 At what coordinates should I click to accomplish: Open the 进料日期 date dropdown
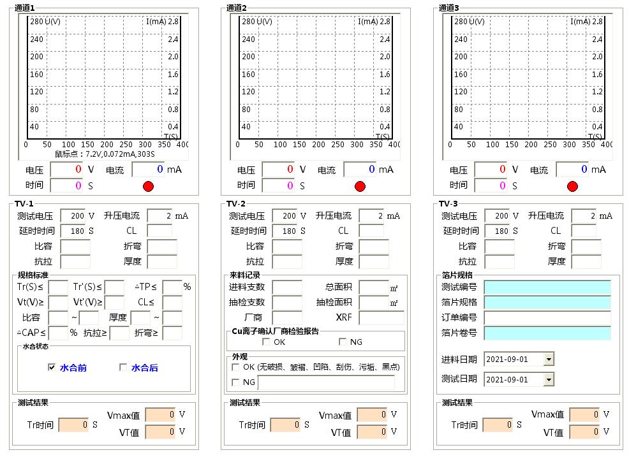549,359
